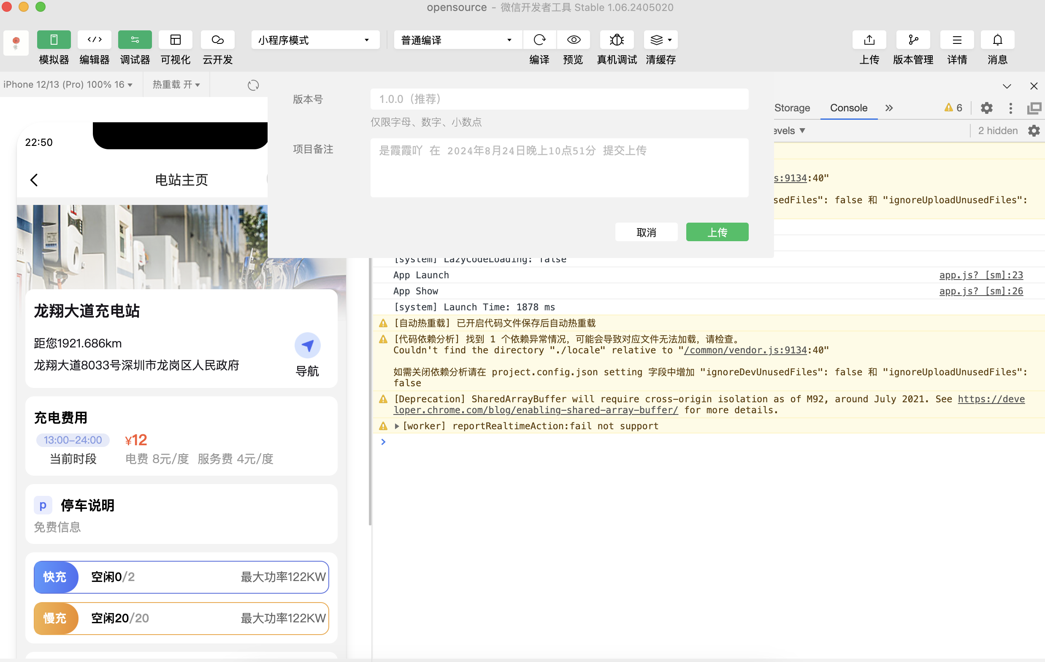Show more devtools tabs chevron
This screenshot has height=662, width=1045.
click(889, 108)
